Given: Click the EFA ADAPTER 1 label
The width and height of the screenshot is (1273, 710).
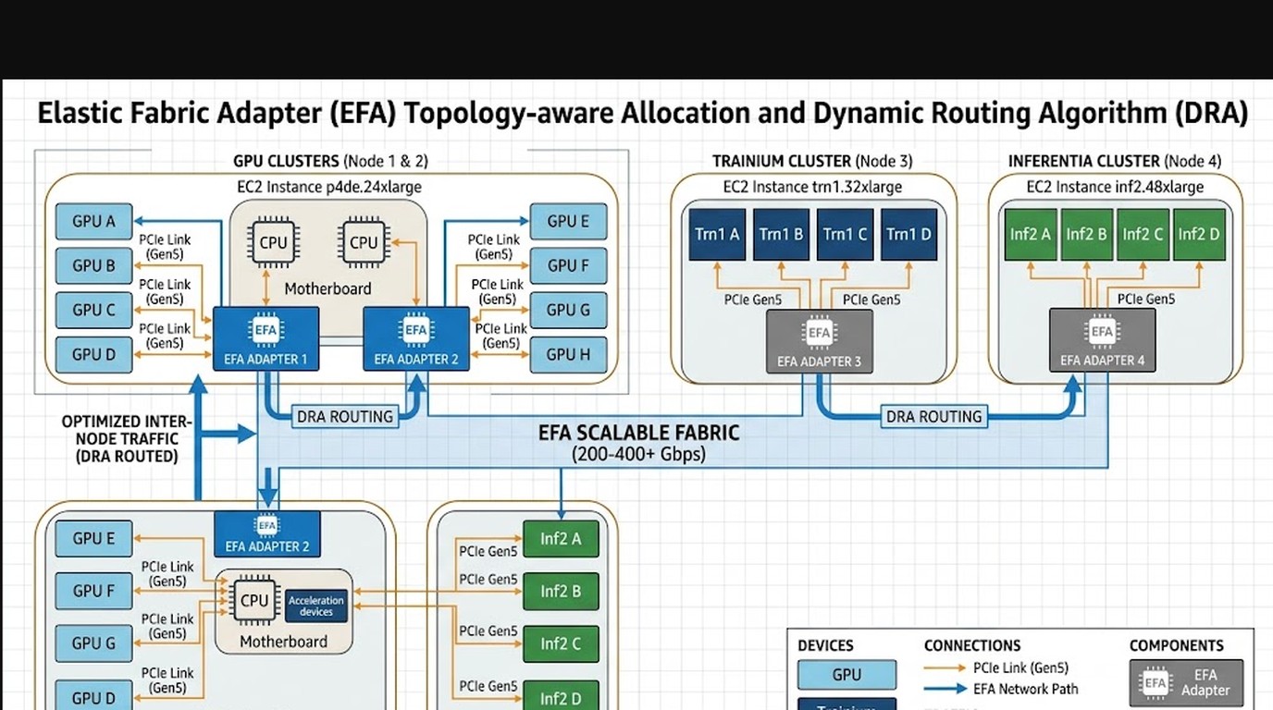Looking at the screenshot, I should click(x=266, y=359).
